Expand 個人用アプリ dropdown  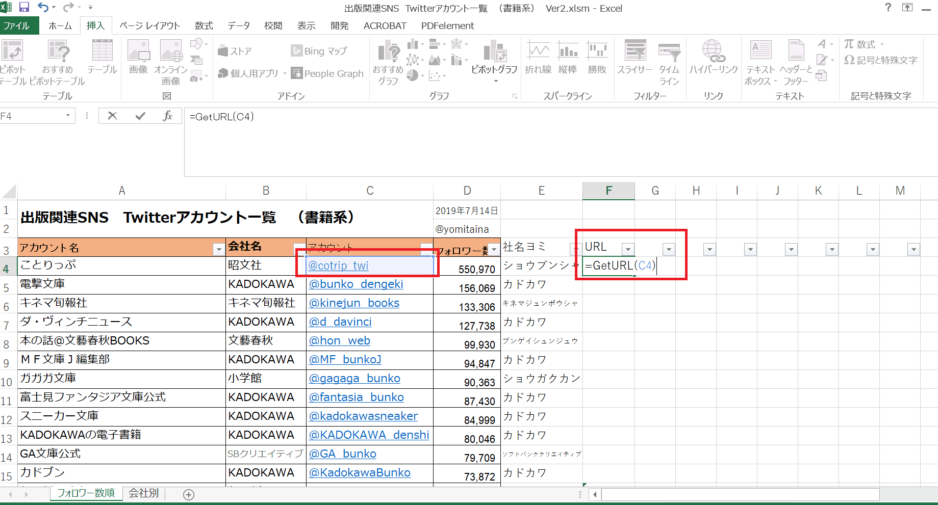(285, 74)
